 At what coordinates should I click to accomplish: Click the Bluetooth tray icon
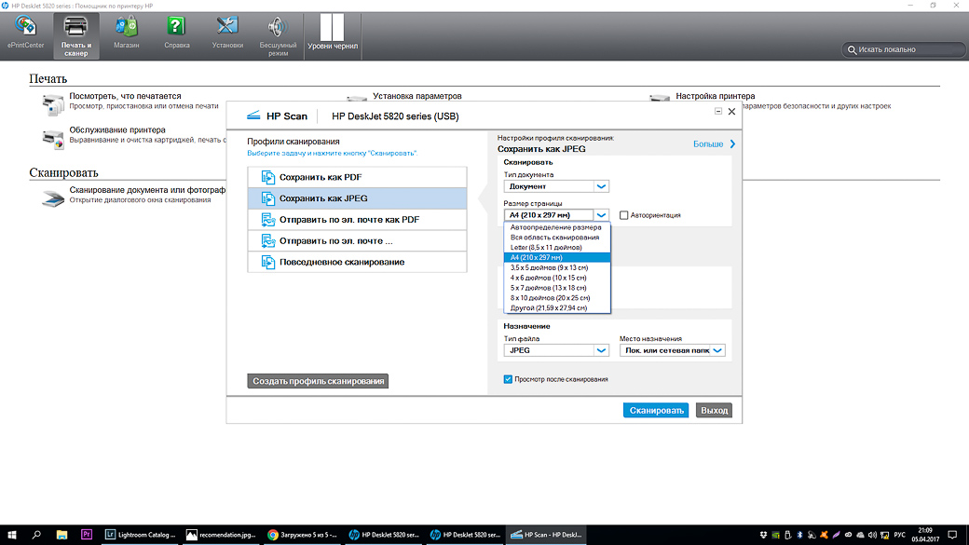pos(799,535)
